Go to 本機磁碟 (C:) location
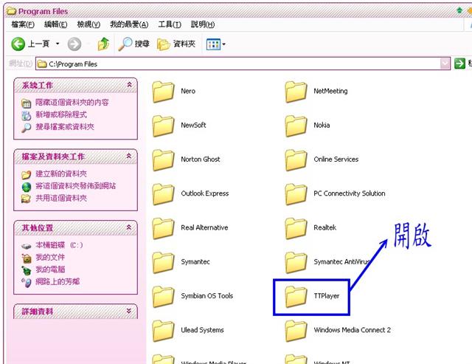 pyautogui.click(x=59, y=245)
